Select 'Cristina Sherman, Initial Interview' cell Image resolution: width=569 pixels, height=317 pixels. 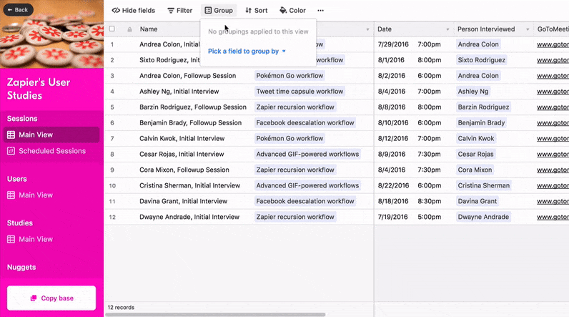[x=190, y=185]
